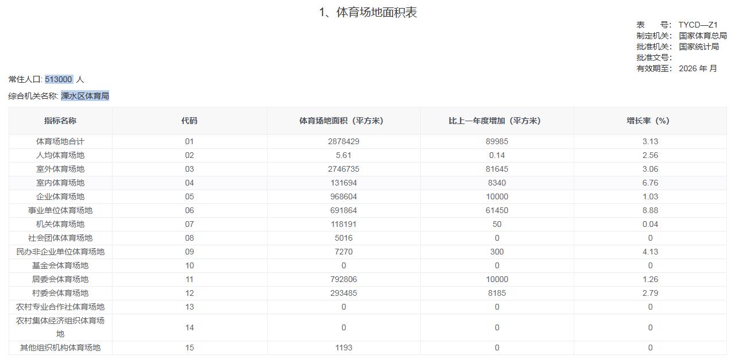Click the 体育场地合计 row label
The width and height of the screenshot is (731, 359).
pyautogui.click(x=60, y=141)
